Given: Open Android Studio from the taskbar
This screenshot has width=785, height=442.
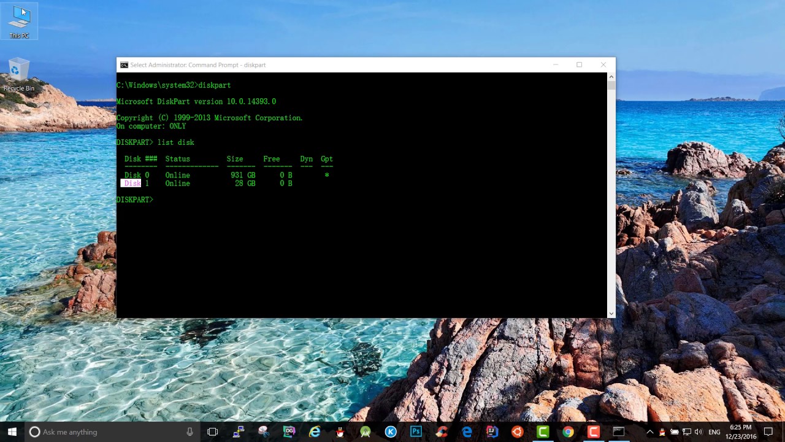Looking at the screenshot, I should (366, 432).
